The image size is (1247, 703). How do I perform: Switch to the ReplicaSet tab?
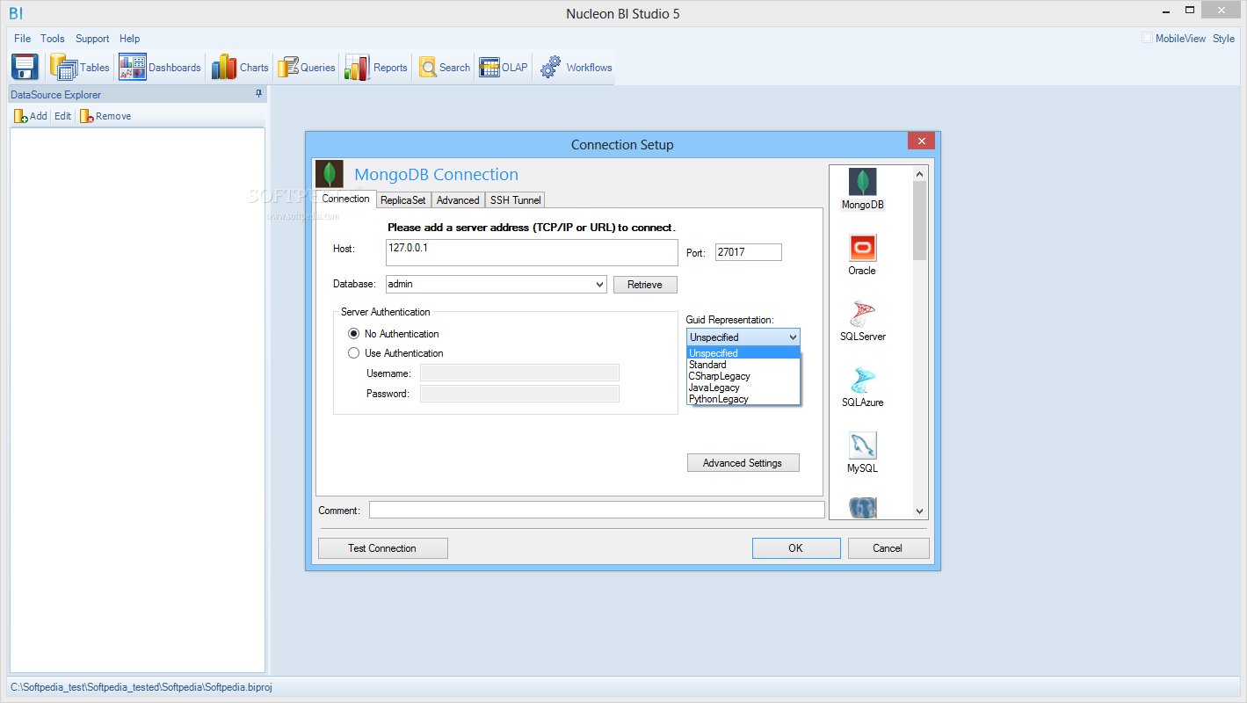click(x=403, y=200)
